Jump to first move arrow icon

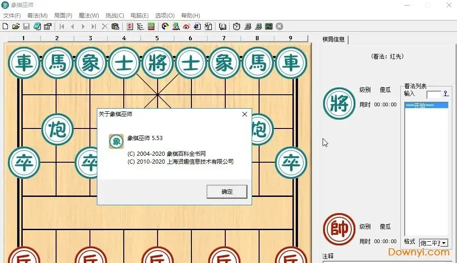point(62,26)
